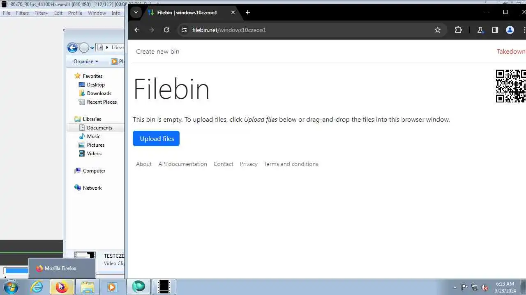Select Computer in Explorer sidebar
The width and height of the screenshot is (526, 295).
(x=94, y=171)
